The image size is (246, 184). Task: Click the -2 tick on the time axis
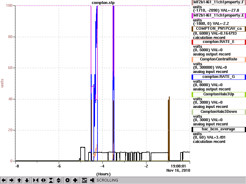click(146, 166)
